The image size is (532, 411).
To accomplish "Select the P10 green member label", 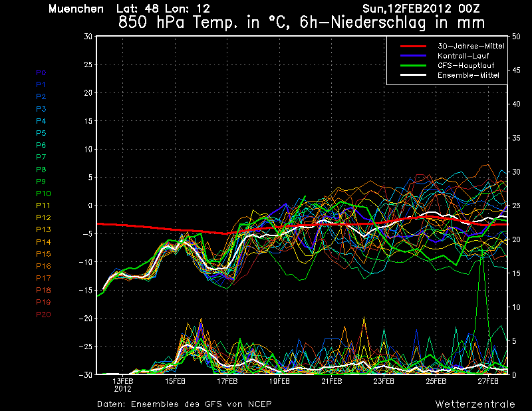I will [x=43, y=194].
